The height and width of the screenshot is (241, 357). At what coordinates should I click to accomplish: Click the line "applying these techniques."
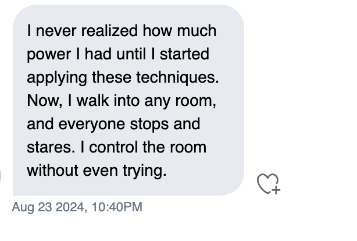tap(123, 78)
